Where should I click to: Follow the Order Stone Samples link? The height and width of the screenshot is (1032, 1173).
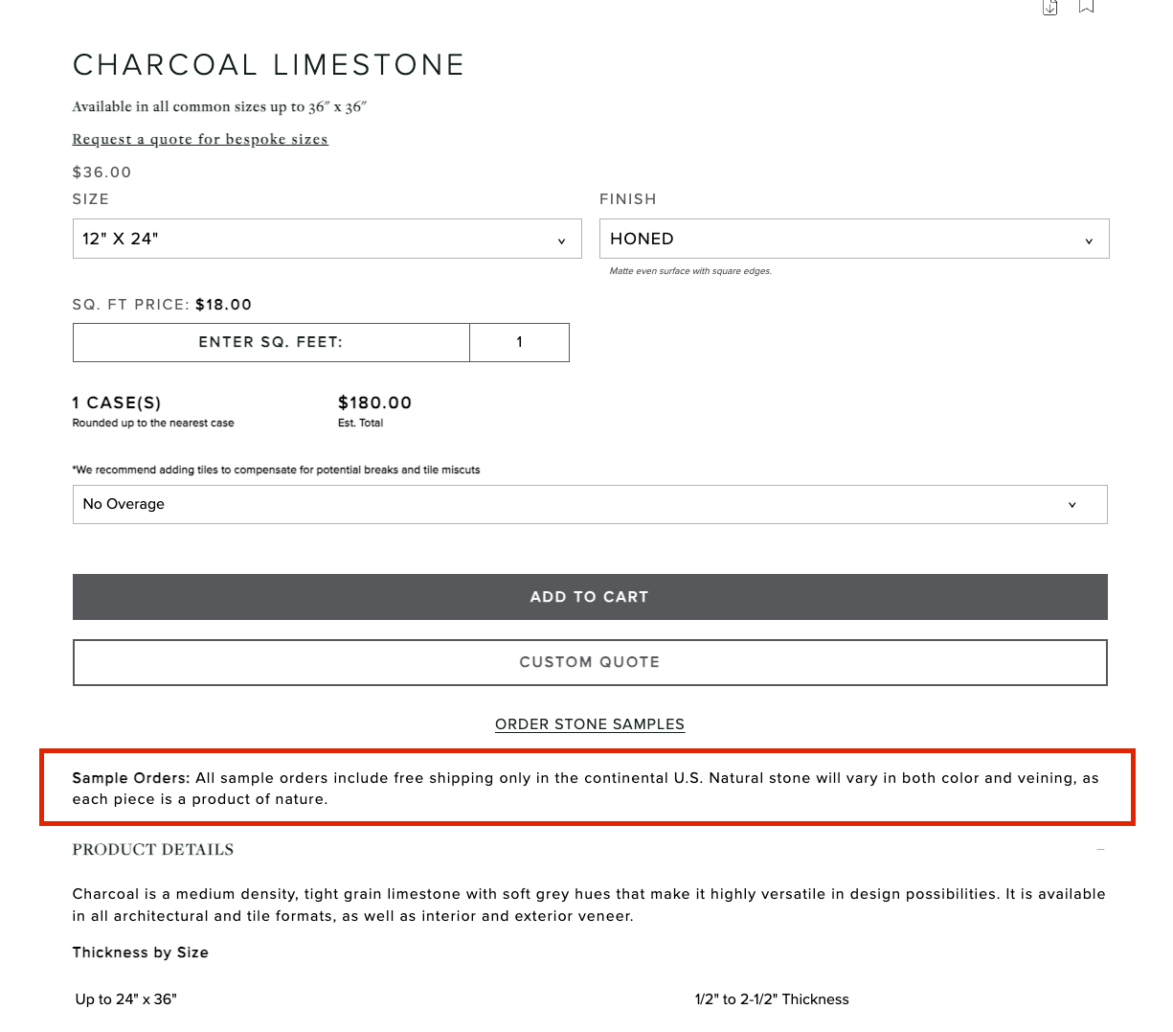[590, 724]
